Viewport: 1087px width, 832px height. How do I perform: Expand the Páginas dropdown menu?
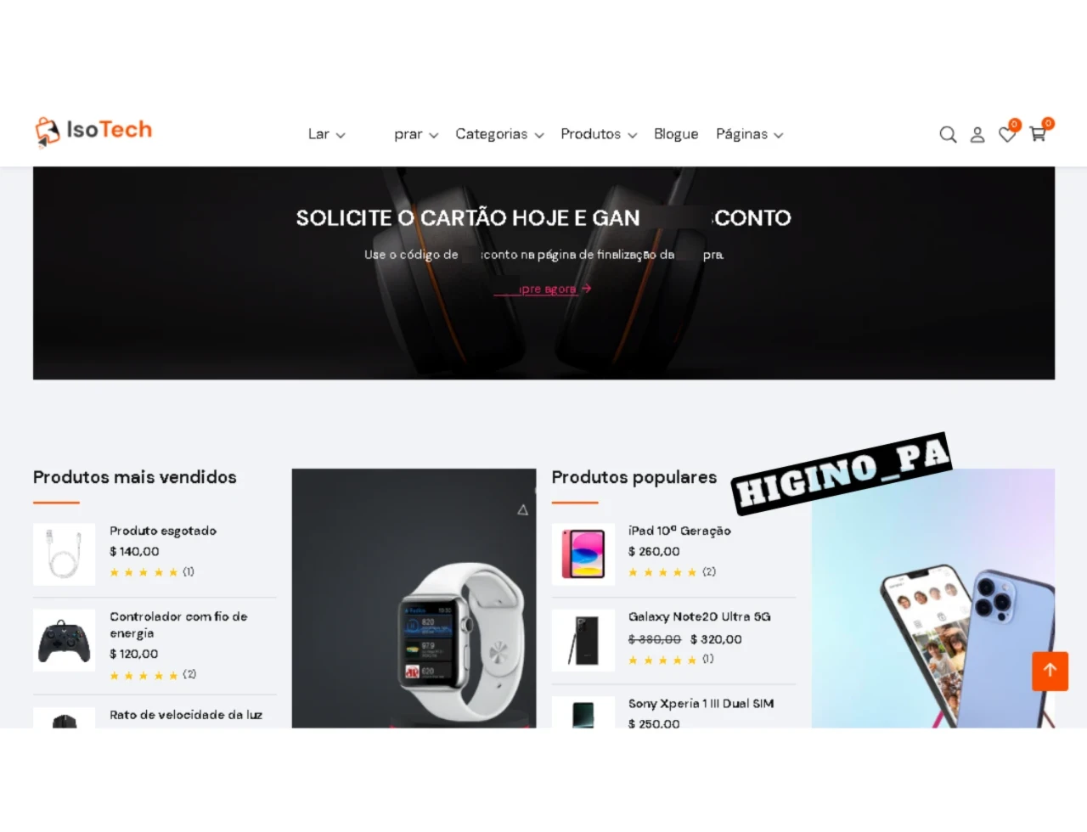(750, 134)
